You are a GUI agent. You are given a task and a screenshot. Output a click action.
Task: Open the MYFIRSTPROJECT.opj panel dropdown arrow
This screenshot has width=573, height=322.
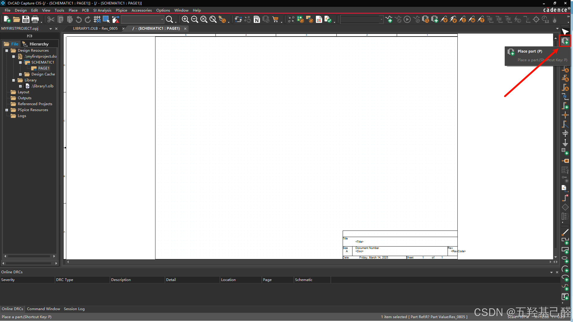tap(51, 29)
